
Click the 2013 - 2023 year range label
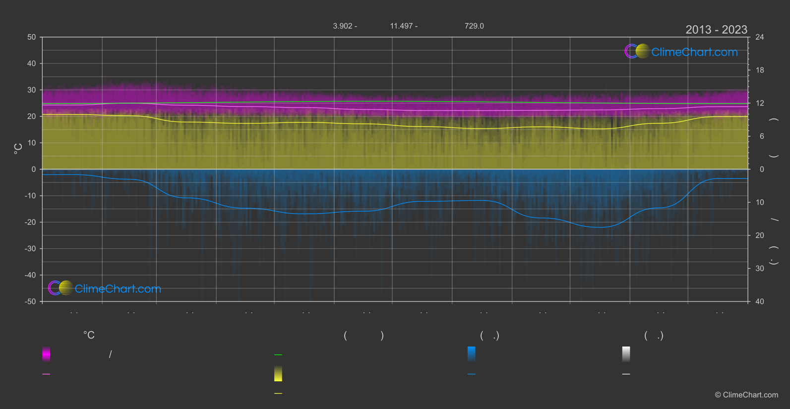(x=716, y=30)
